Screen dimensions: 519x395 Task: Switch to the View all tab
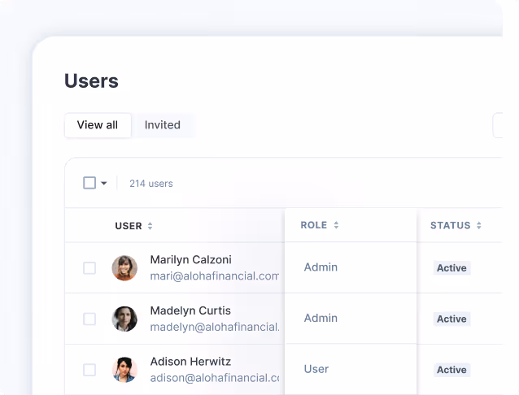coord(98,125)
